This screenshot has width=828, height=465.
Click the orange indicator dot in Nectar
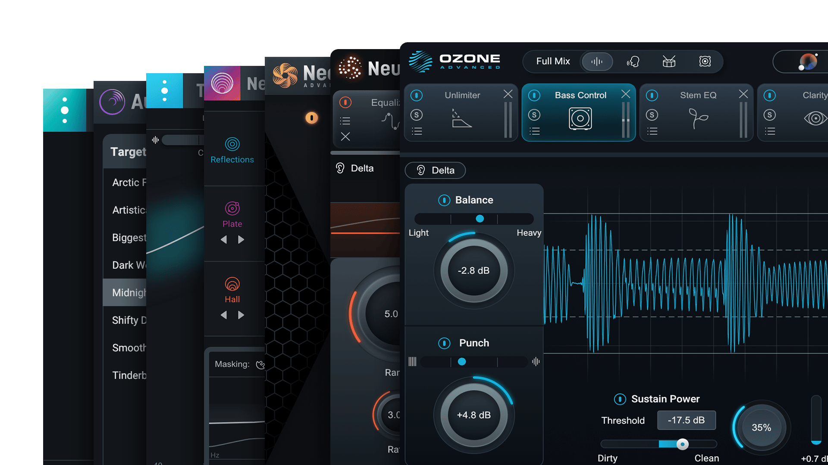coord(311,118)
